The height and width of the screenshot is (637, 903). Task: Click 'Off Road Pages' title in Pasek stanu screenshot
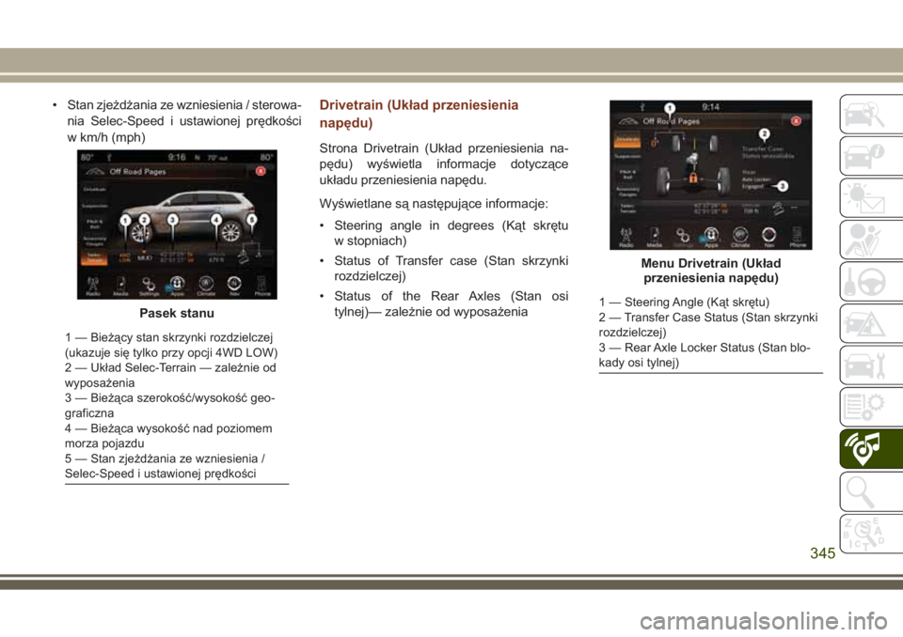(x=137, y=172)
